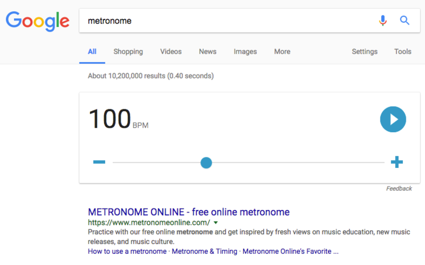Click the search box containing 'metronome'
This screenshot has height=265, width=425.
pyautogui.click(x=228, y=21)
